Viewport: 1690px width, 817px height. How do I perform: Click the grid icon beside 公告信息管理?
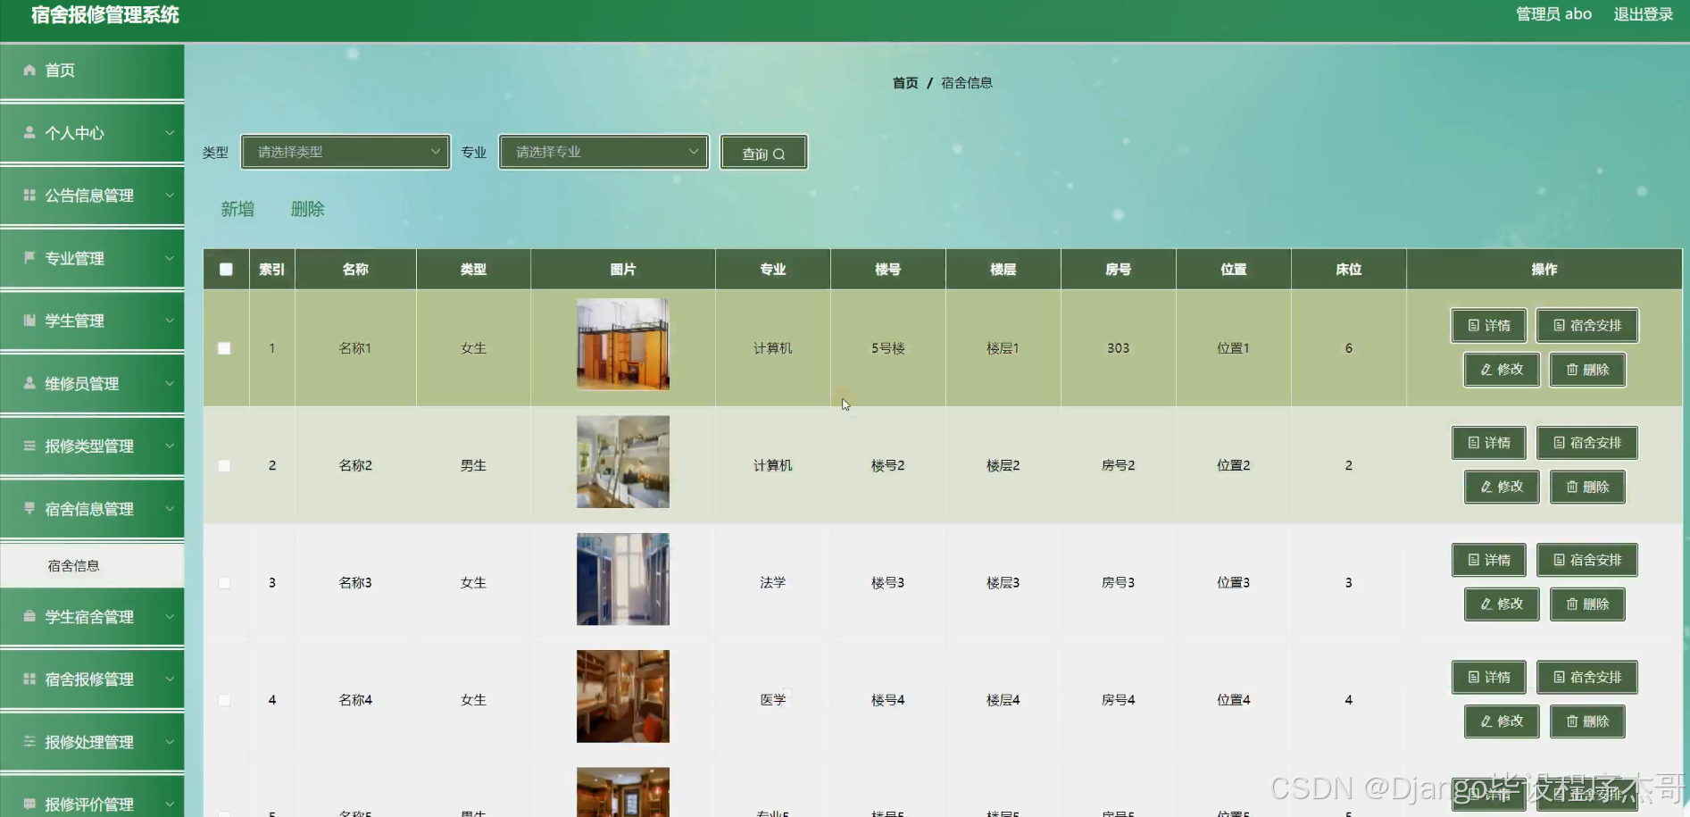tap(29, 195)
